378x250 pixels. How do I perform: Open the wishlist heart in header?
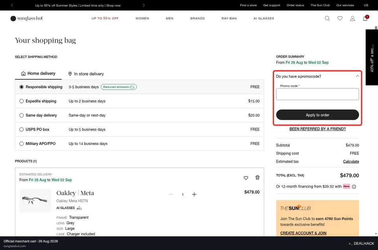340,19
